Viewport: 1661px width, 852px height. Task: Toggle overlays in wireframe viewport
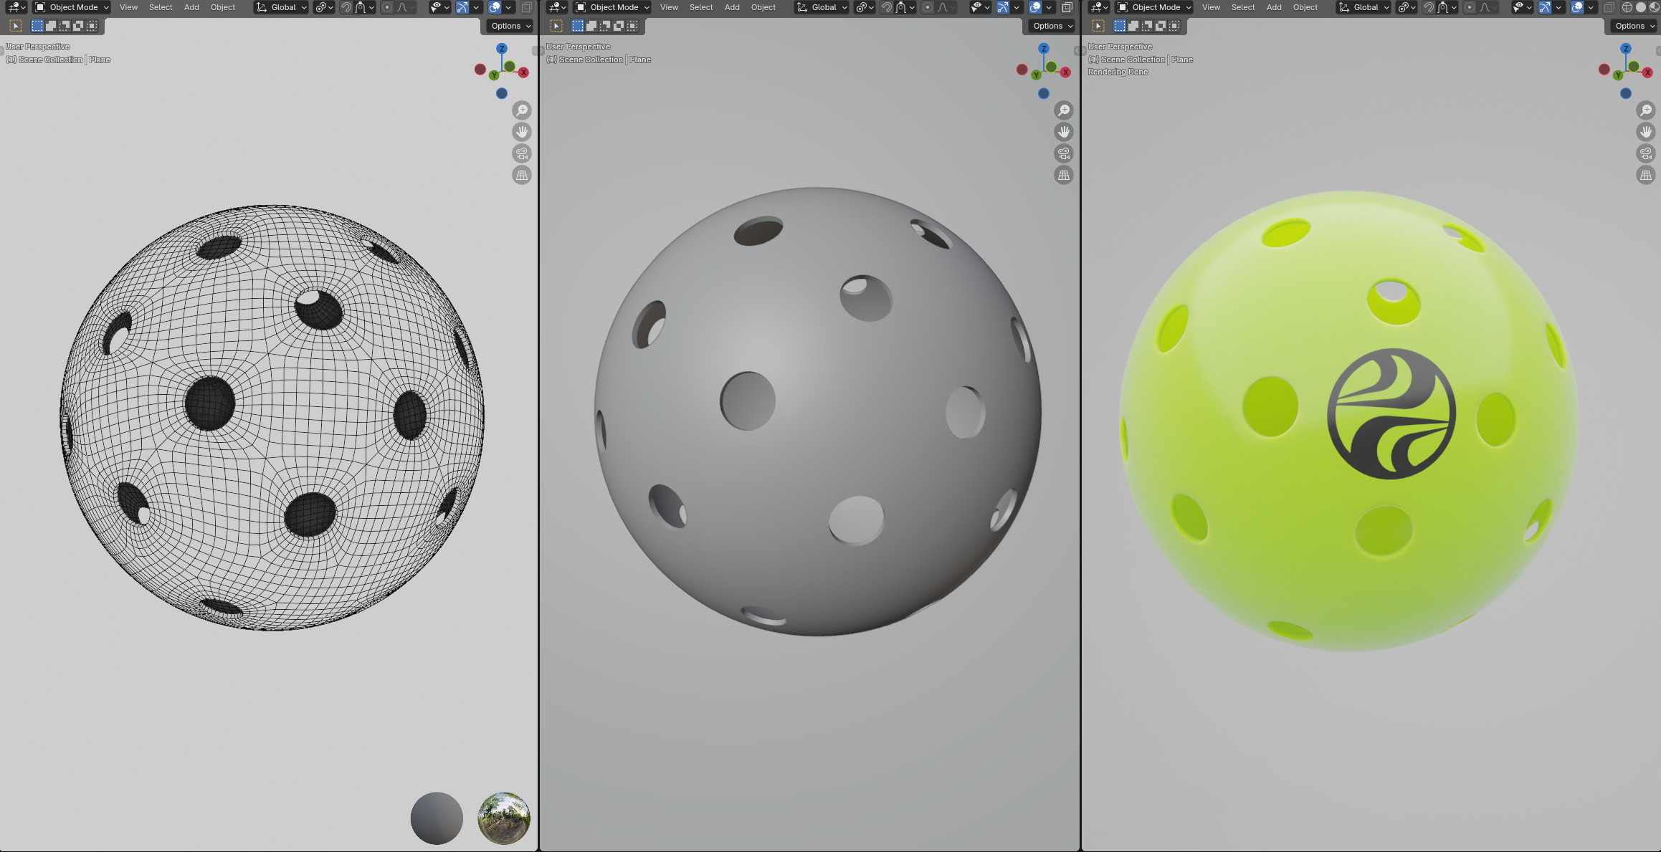tap(495, 7)
